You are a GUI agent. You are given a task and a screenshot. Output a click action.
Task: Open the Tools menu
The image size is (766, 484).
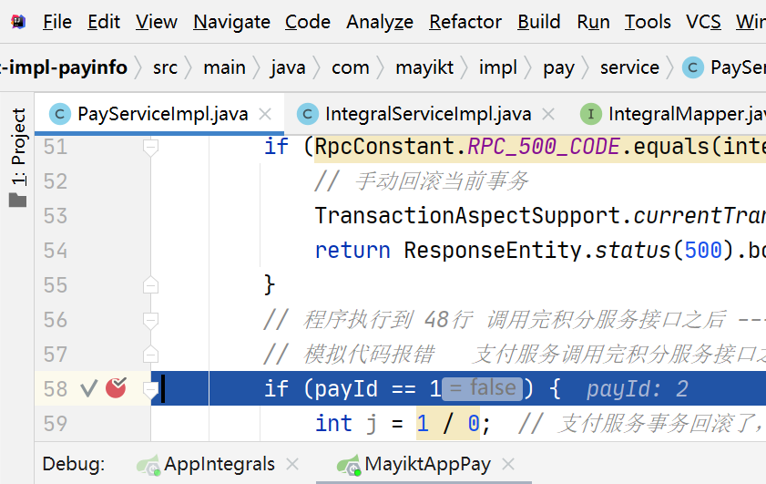[x=648, y=22]
